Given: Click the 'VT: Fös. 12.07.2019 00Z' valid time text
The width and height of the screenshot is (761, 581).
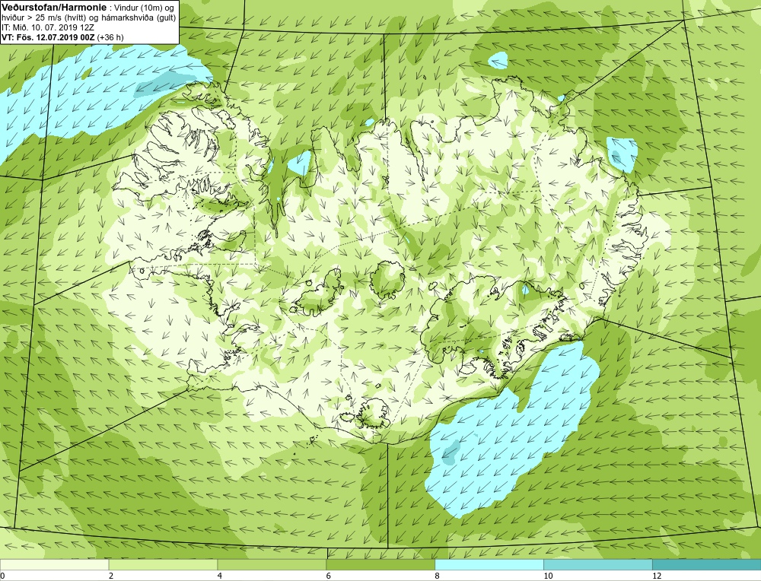Looking at the screenshot, I should tap(49, 37).
